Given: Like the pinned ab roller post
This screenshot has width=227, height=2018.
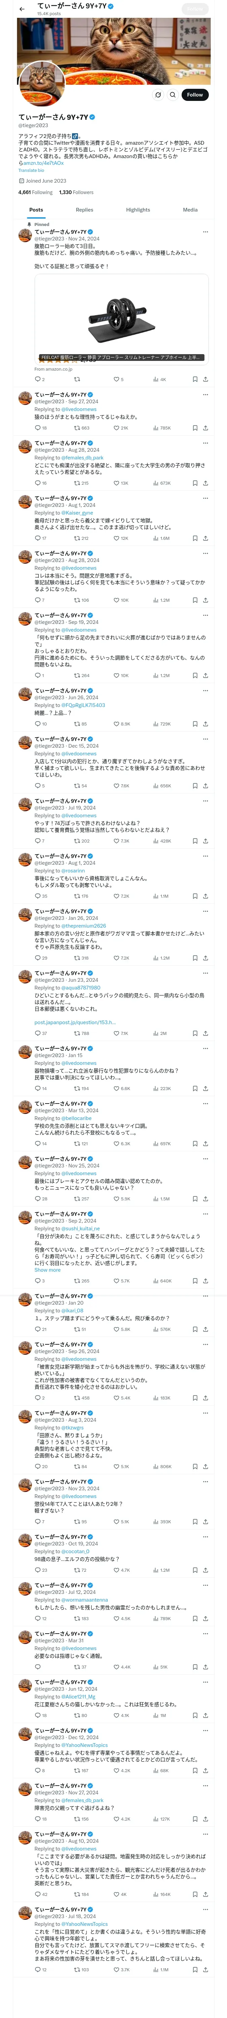Looking at the screenshot, I should tap(116, 379).
